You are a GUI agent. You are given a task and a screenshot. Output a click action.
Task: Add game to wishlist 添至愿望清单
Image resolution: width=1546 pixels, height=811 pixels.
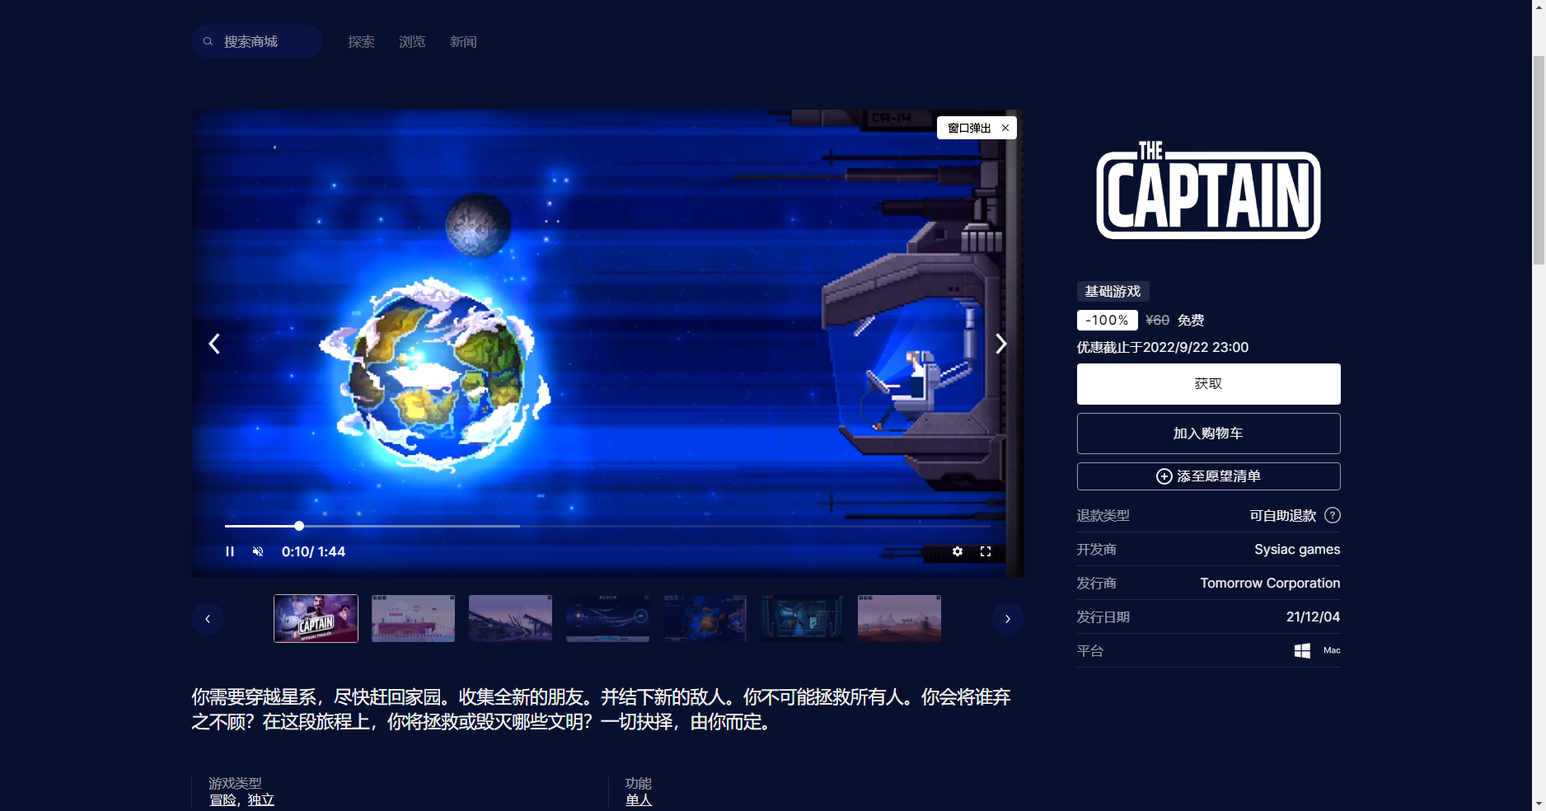click(x=1208, y=476)
